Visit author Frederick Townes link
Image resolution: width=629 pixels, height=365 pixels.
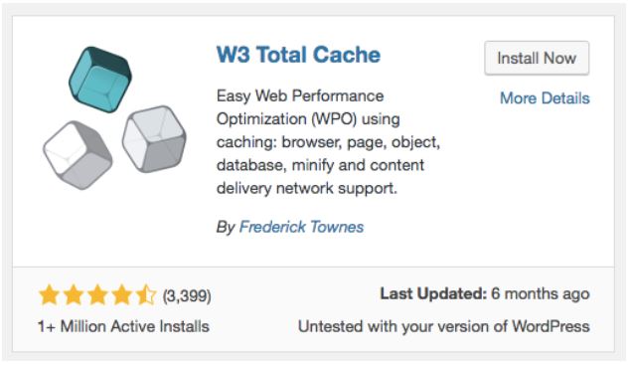coord(301,227)
